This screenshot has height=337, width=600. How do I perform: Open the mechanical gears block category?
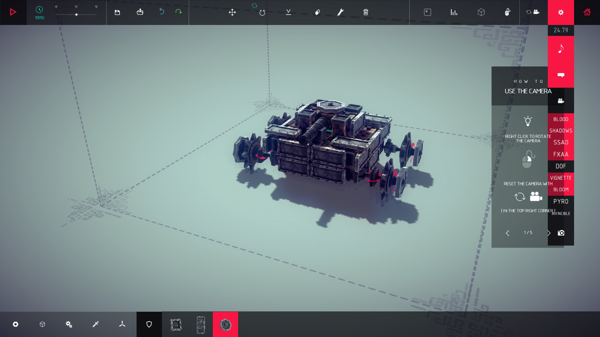click(69, 325)
